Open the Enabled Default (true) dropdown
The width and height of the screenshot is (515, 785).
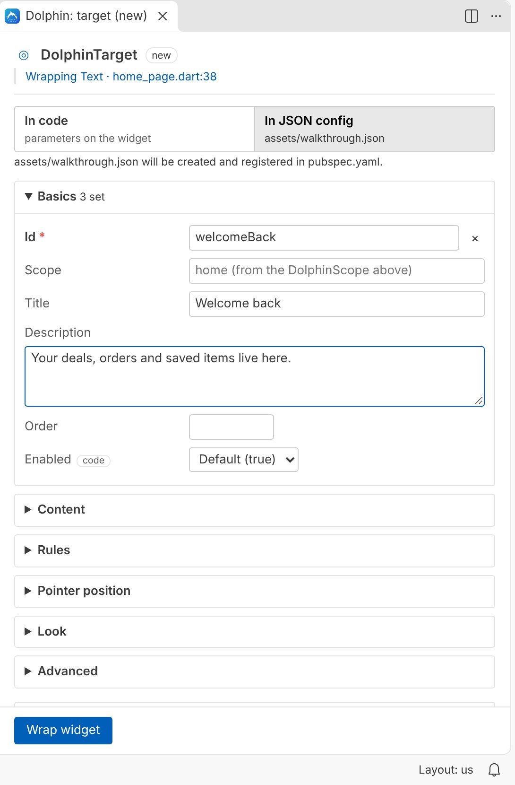tap(244, 460)
